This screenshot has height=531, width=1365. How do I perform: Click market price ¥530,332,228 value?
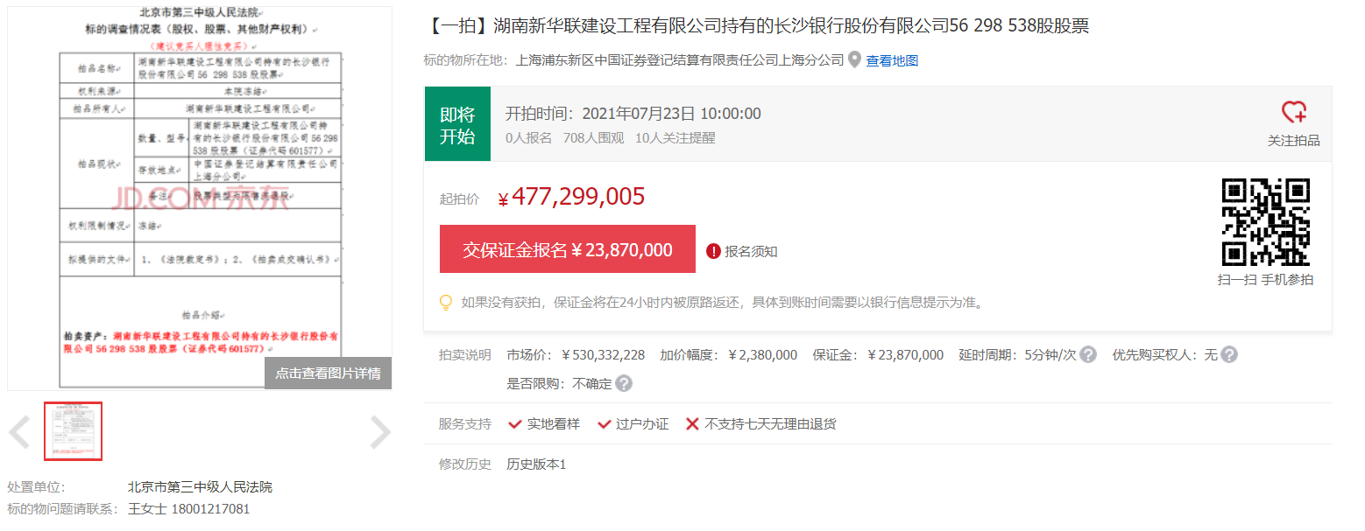603,354
